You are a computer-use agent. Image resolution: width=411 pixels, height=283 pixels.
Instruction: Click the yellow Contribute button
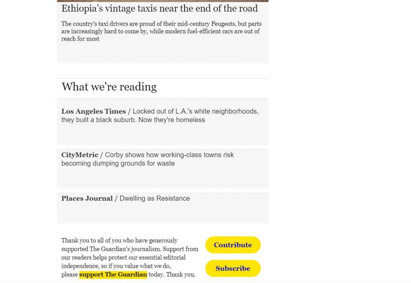[233, 245]
